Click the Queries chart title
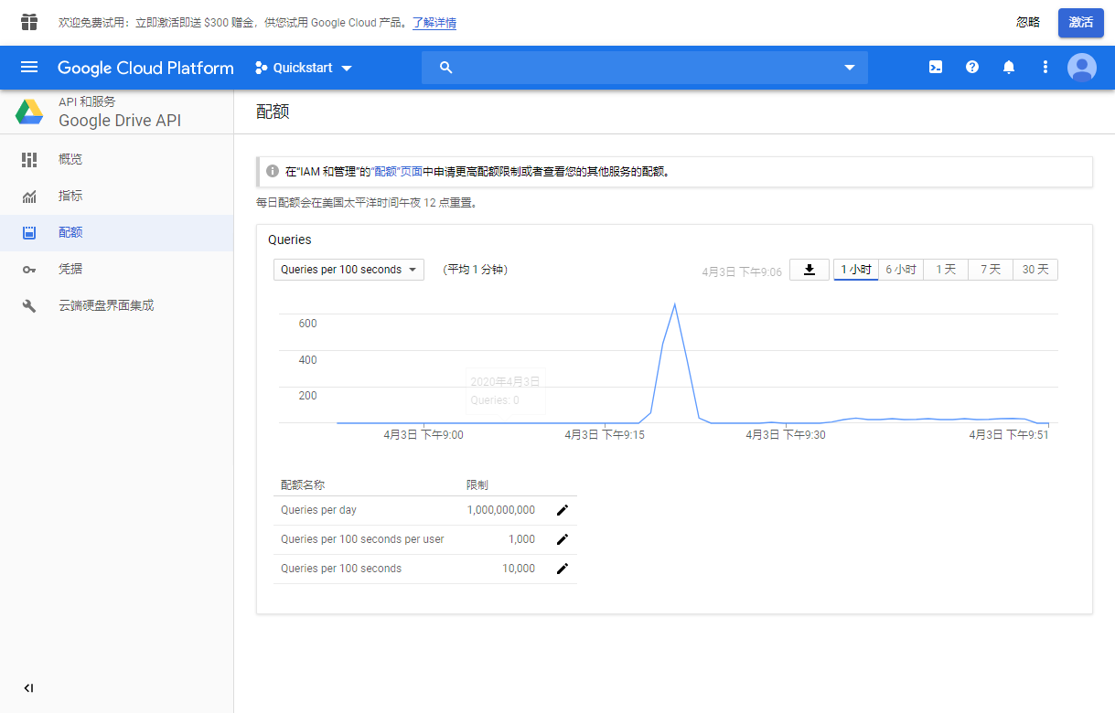This screenshot has width=1115, height=713. click(x=290, y=239)
